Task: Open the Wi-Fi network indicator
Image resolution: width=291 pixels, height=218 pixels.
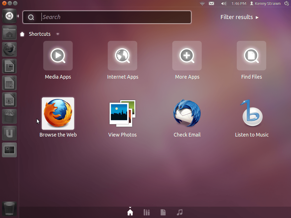Action: click(x=202, y=3)
